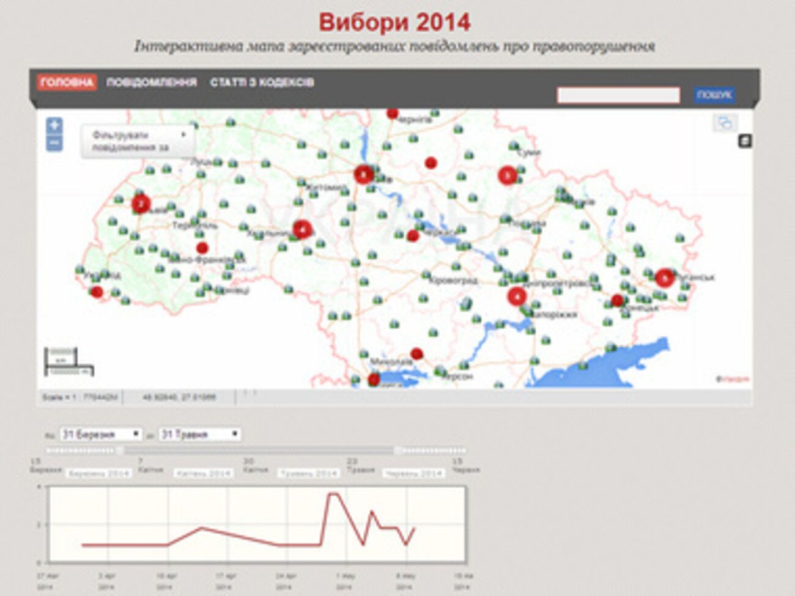Open the end date dropdown '31 Травня'

(199, 435)
